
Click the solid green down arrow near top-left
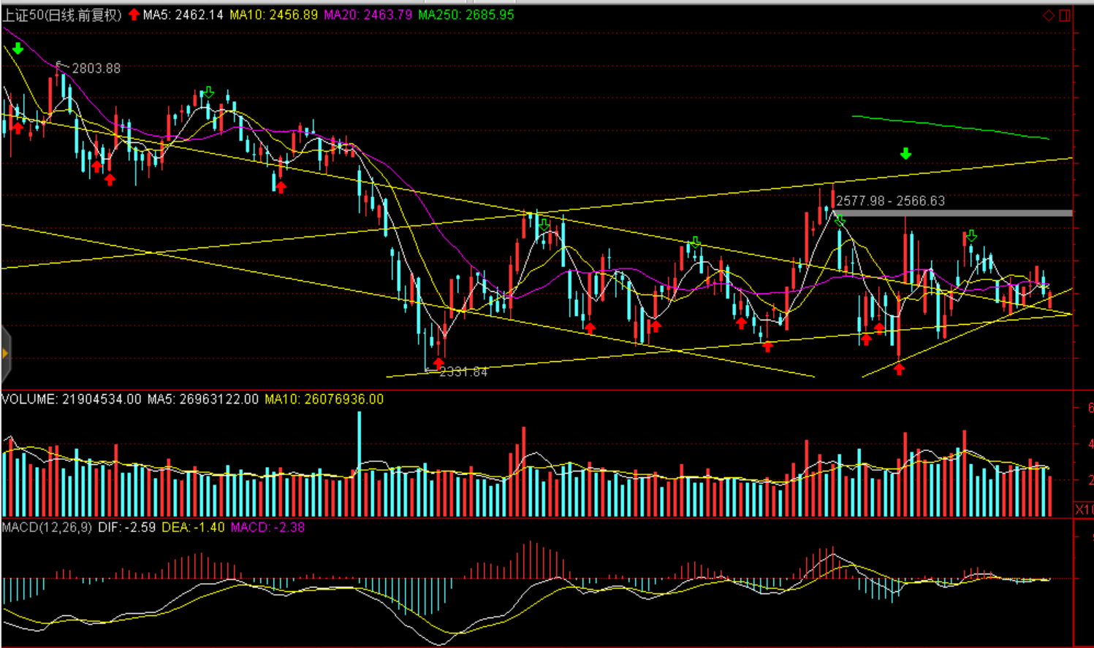(18, 49)
